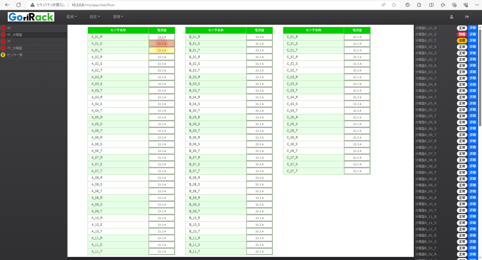Select 7F_分電盤 in the sidebar
The height and width of the screenshot is (260, 482).
34,48
